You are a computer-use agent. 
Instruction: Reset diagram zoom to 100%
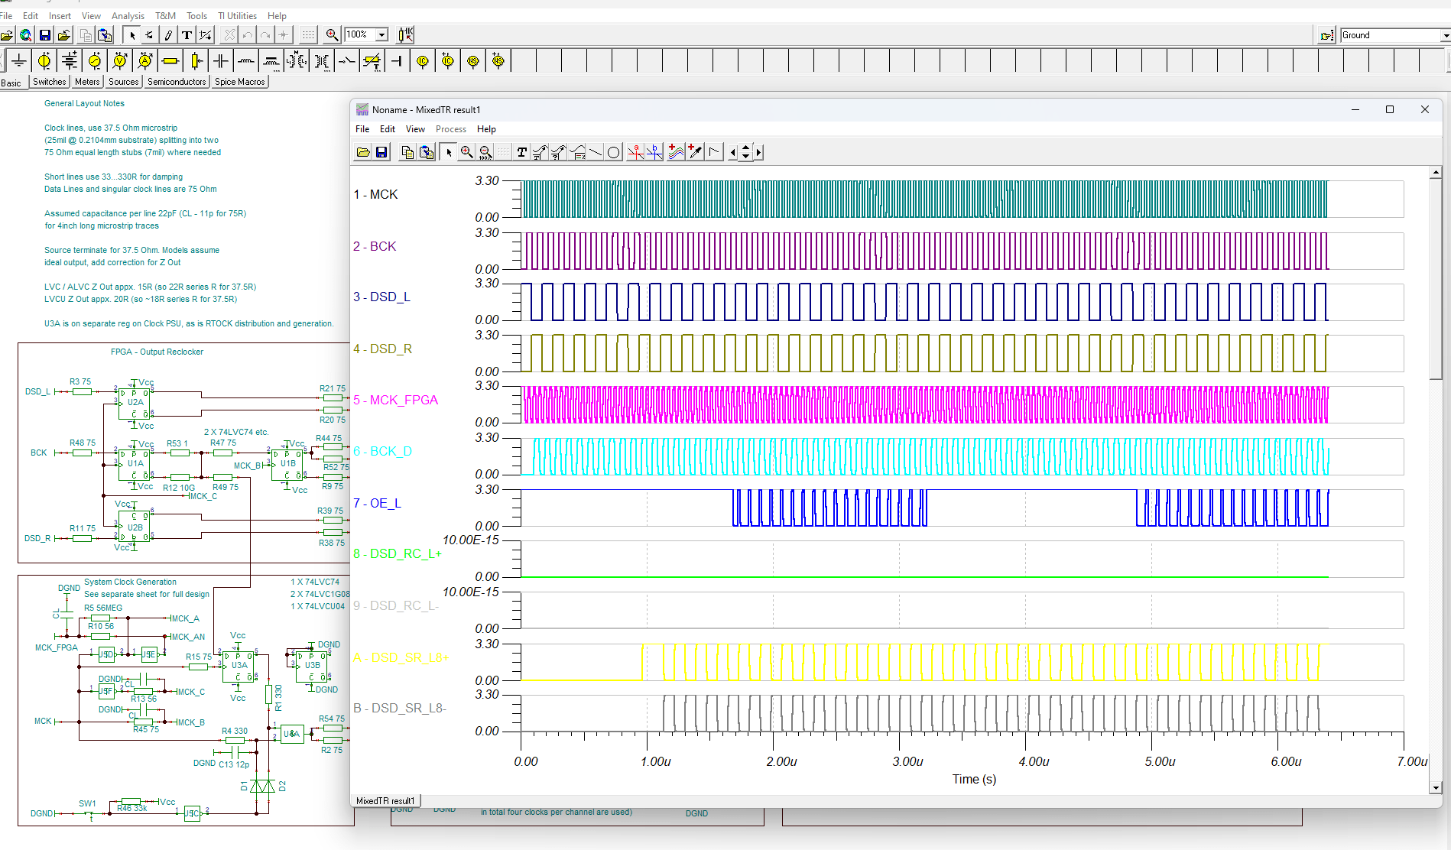coord(485,152)
